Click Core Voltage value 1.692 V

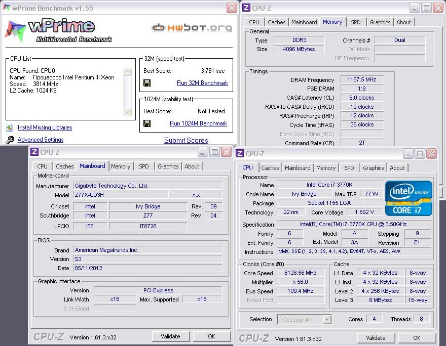point(364,212)
